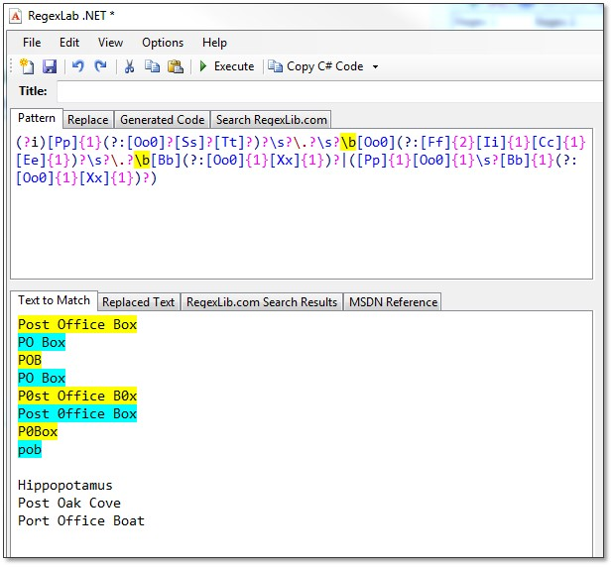Click the green Execute play icon
This screenshot has height=567, width=613.
(x=203, y=66)
